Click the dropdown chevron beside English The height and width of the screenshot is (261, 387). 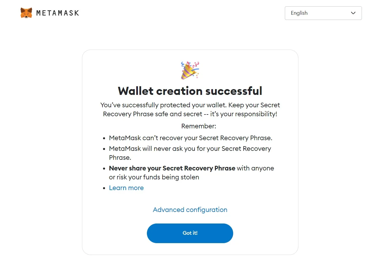click(x=353, y=13)
